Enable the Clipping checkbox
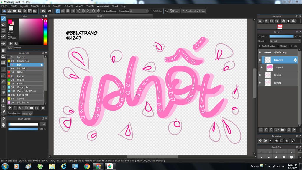This screenshot has width=302, height=170. click(x=278, y=46)
